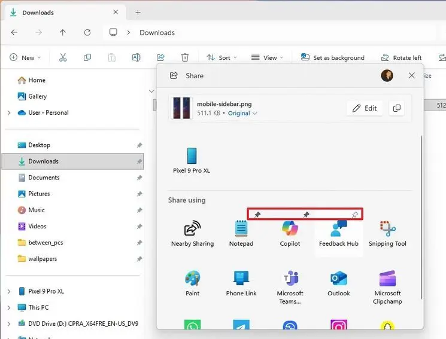This screenshot has width=446, height=339.
Task: Pin Feedback Hub to share list
Action: coord(355,215)
